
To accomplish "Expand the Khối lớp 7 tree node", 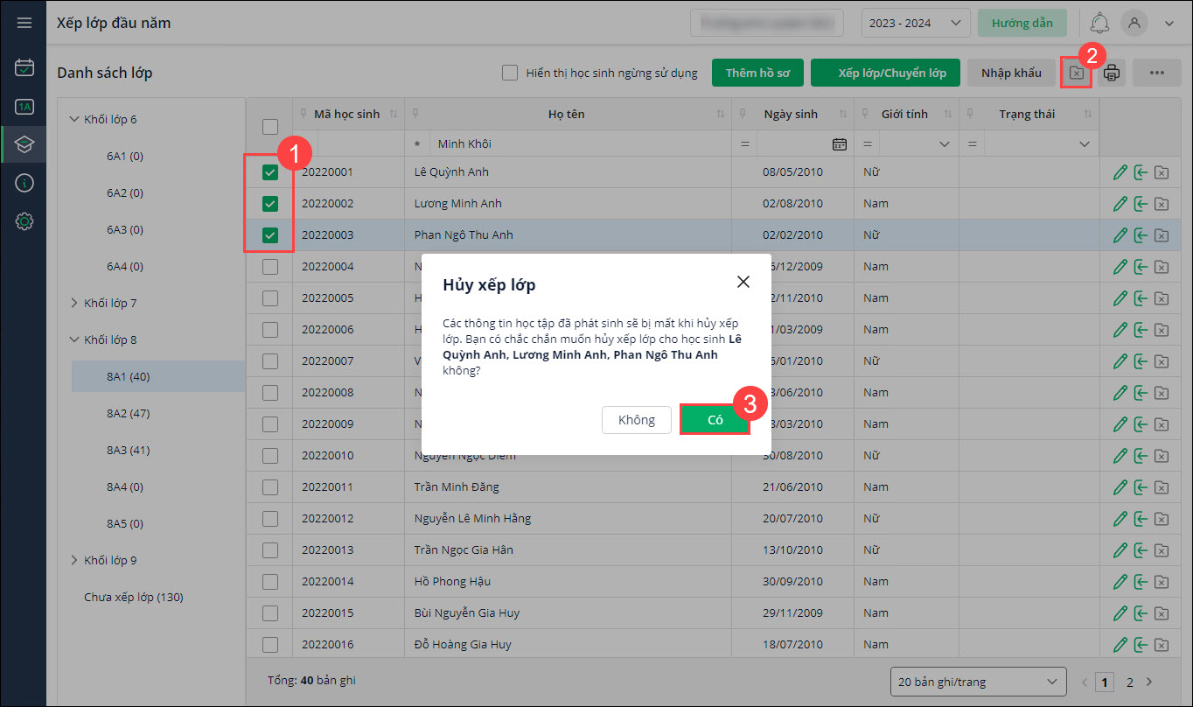I will [x=73, y=303].
